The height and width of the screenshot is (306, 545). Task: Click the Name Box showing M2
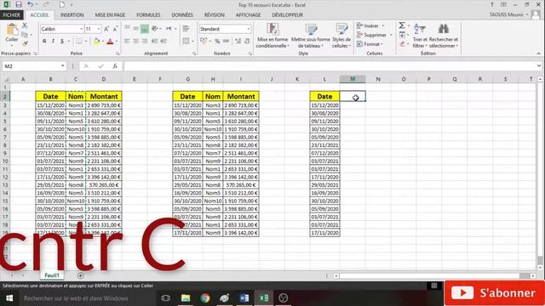[x=34, y=66]
